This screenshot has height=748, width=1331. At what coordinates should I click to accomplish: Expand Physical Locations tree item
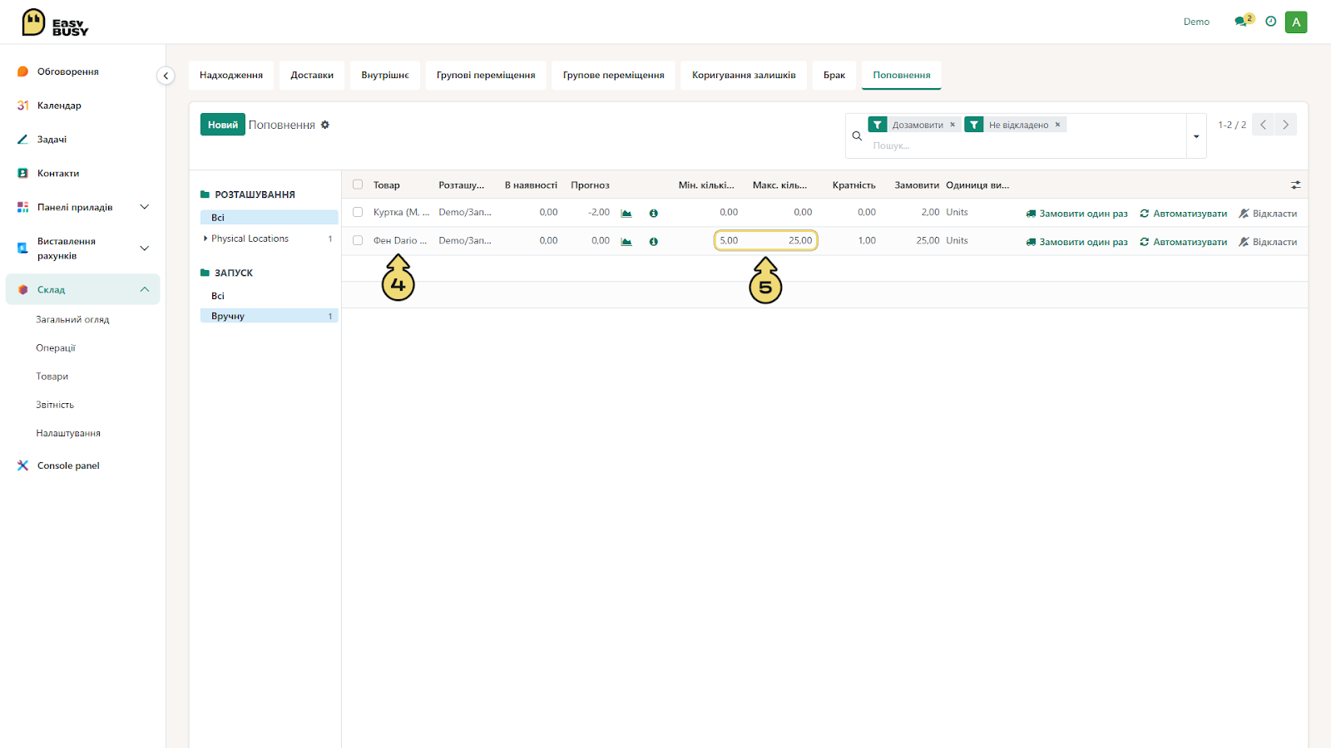click(x=205, y=239)
